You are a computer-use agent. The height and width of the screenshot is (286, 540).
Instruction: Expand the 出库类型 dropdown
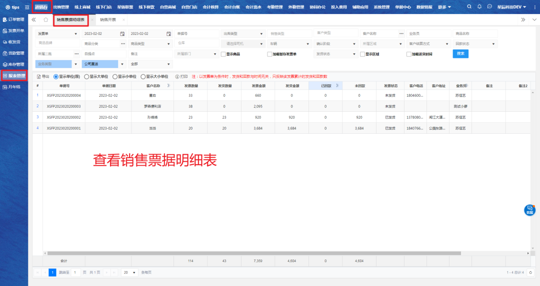[x=242, y=33]
